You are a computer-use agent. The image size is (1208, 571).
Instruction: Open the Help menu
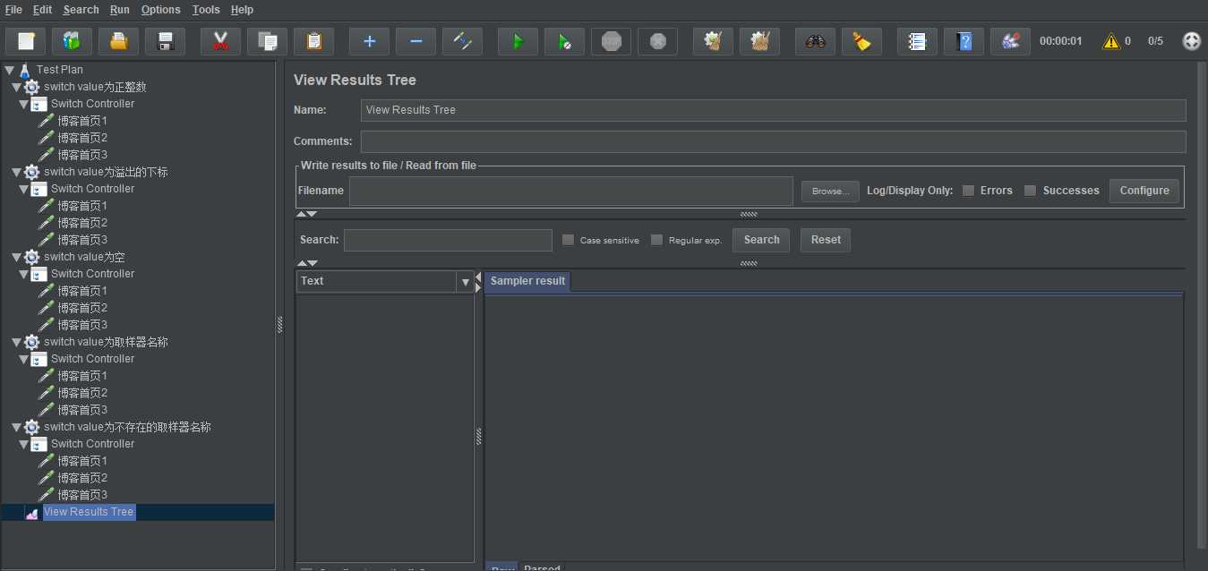coord(242,10)
